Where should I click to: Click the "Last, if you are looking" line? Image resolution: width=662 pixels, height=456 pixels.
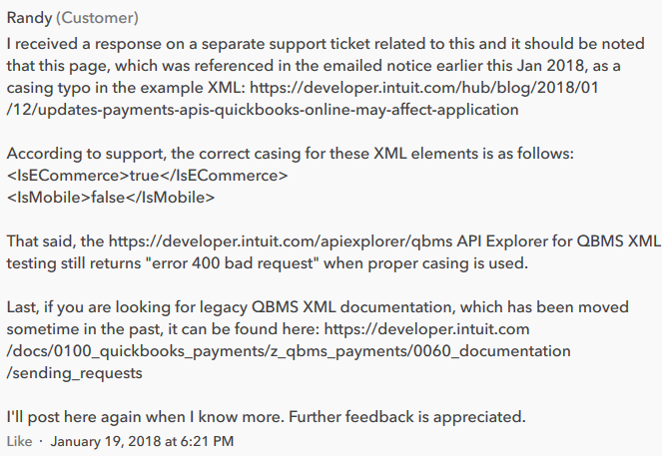(x=318, y=307)
